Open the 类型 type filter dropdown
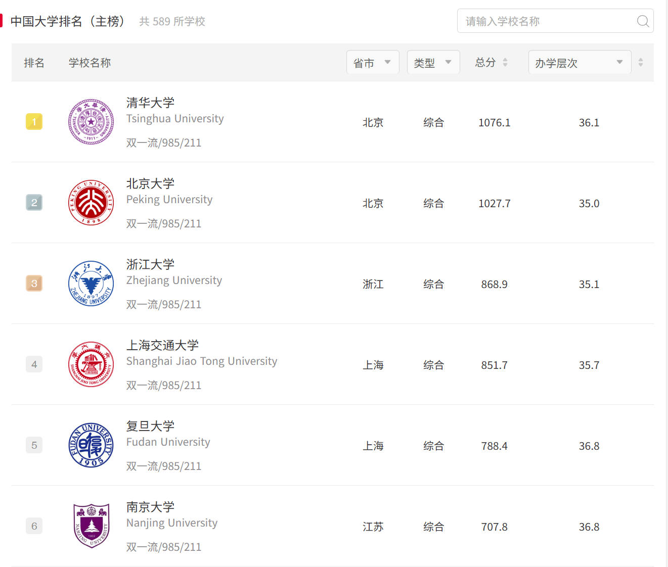 [x=433, y=62]
